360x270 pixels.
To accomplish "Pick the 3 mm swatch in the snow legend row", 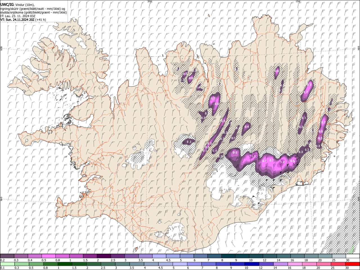I will [131, 256].
